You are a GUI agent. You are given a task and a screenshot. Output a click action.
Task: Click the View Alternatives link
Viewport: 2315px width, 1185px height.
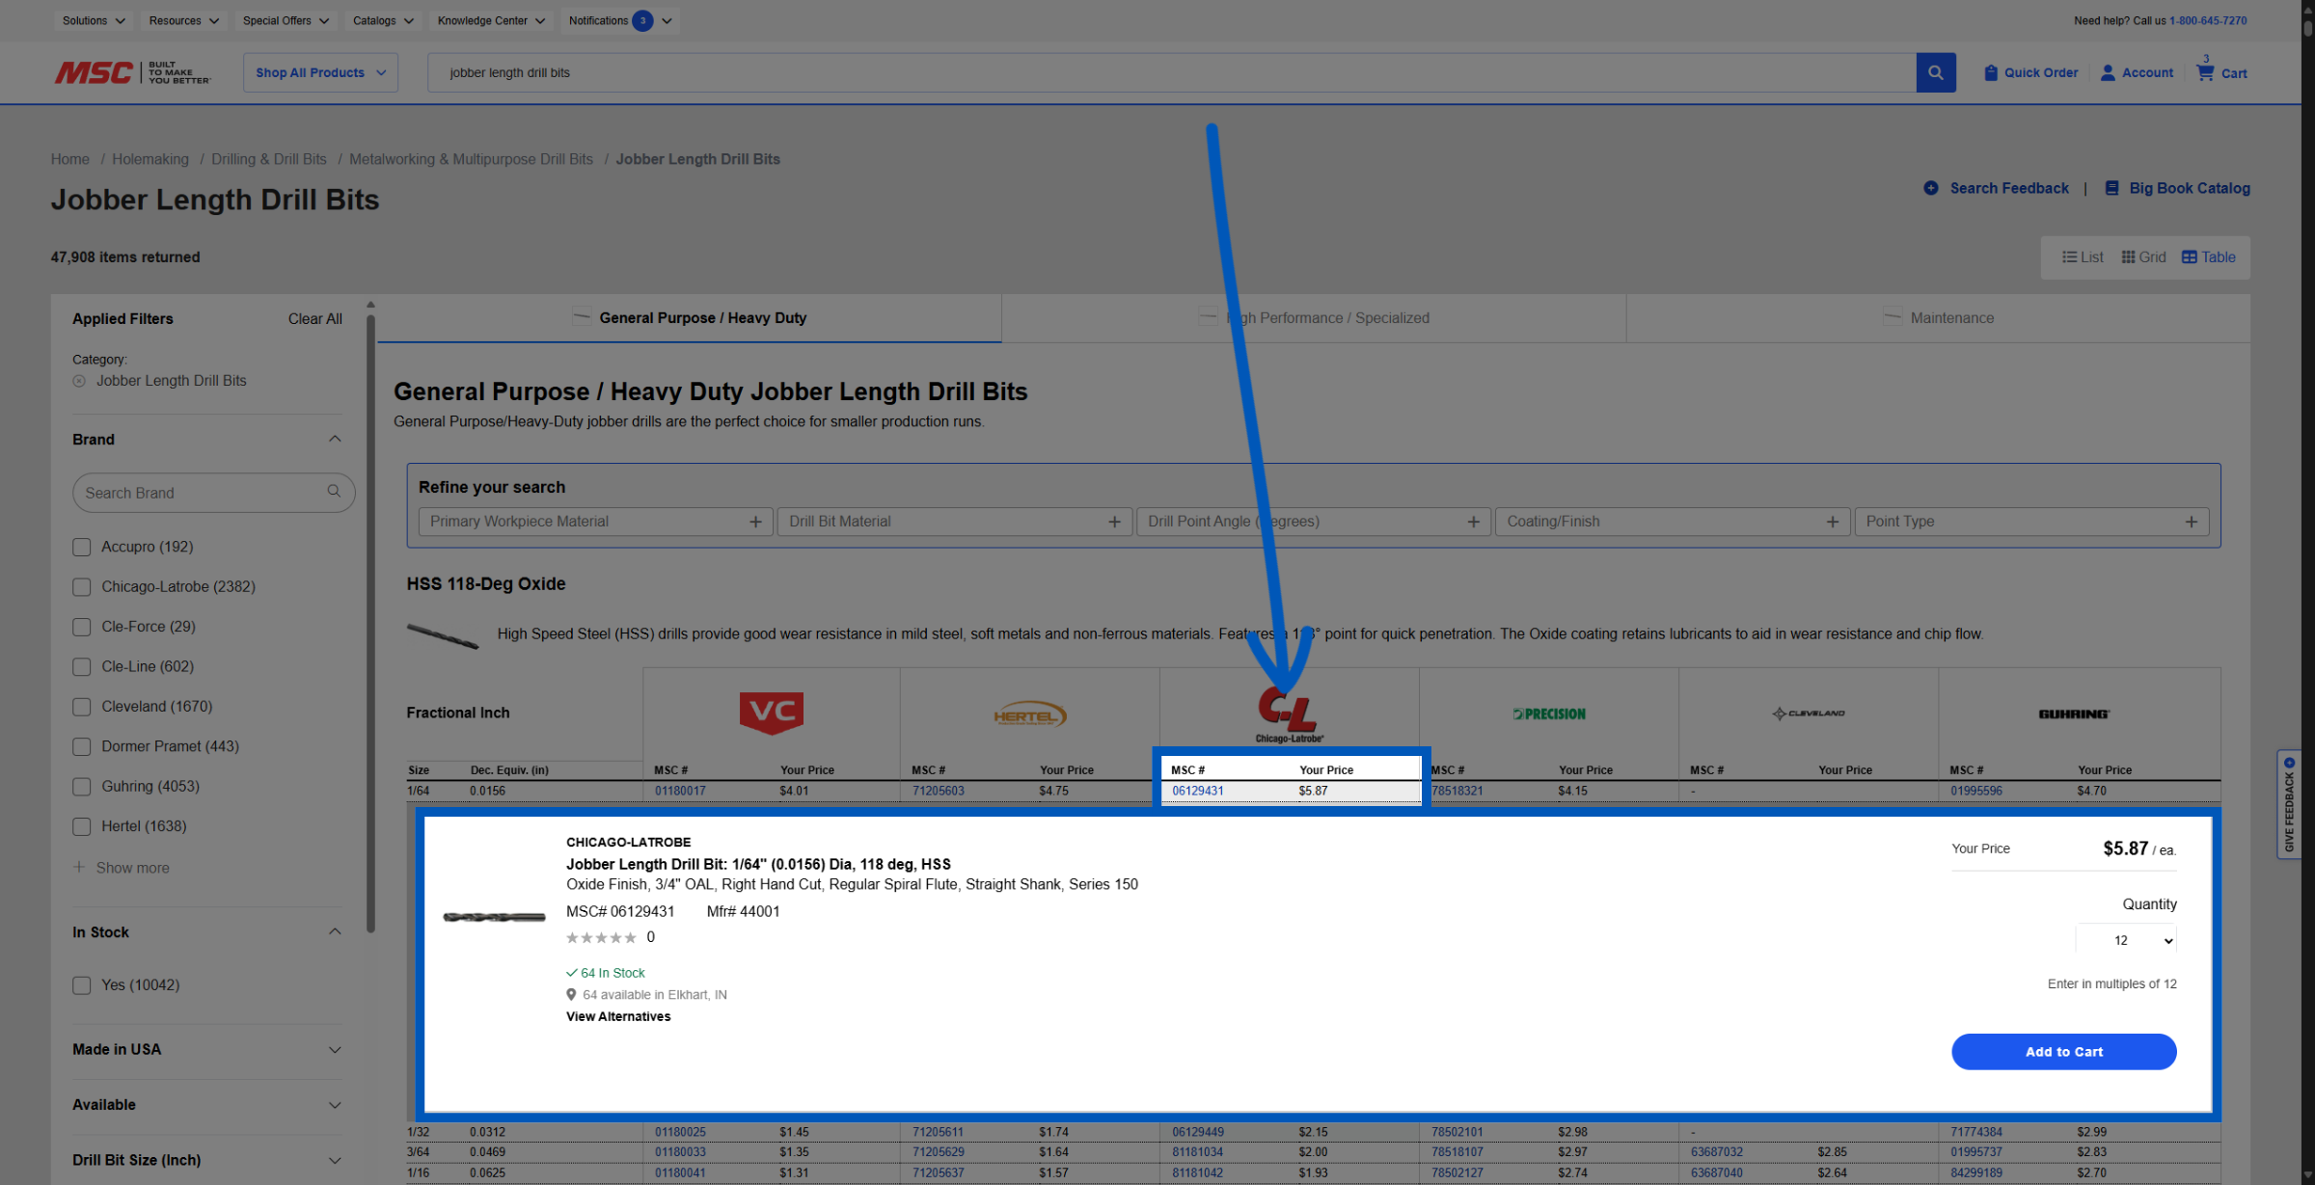click(x=618, y=1016)
